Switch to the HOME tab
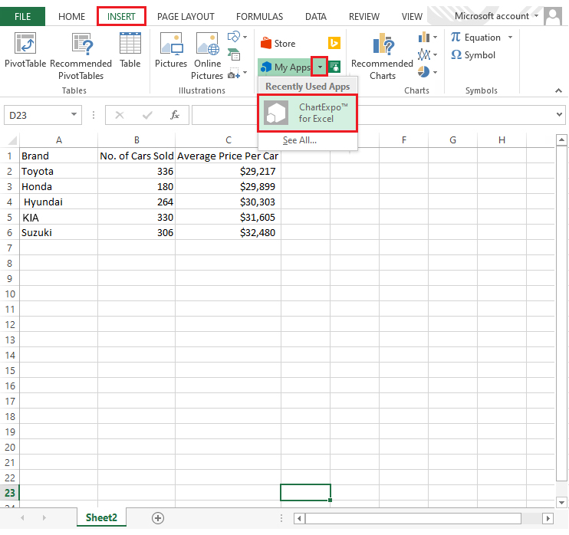Screen dimensions: 569x535 (71, 17)
